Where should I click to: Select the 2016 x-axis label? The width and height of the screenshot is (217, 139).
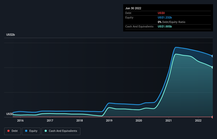(x=20, y=121)
